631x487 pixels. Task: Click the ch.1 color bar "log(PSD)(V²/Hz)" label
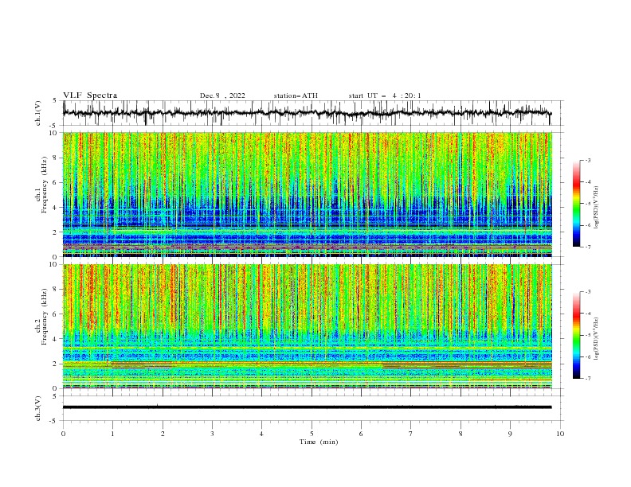coord(597,208)
